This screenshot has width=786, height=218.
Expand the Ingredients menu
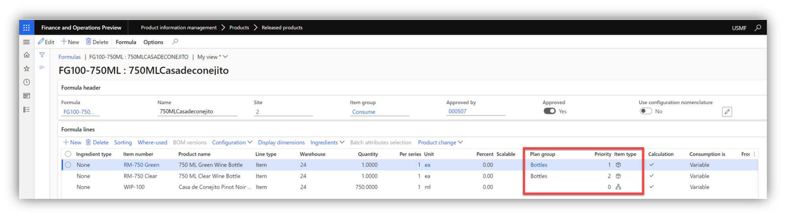coord(327,143)
